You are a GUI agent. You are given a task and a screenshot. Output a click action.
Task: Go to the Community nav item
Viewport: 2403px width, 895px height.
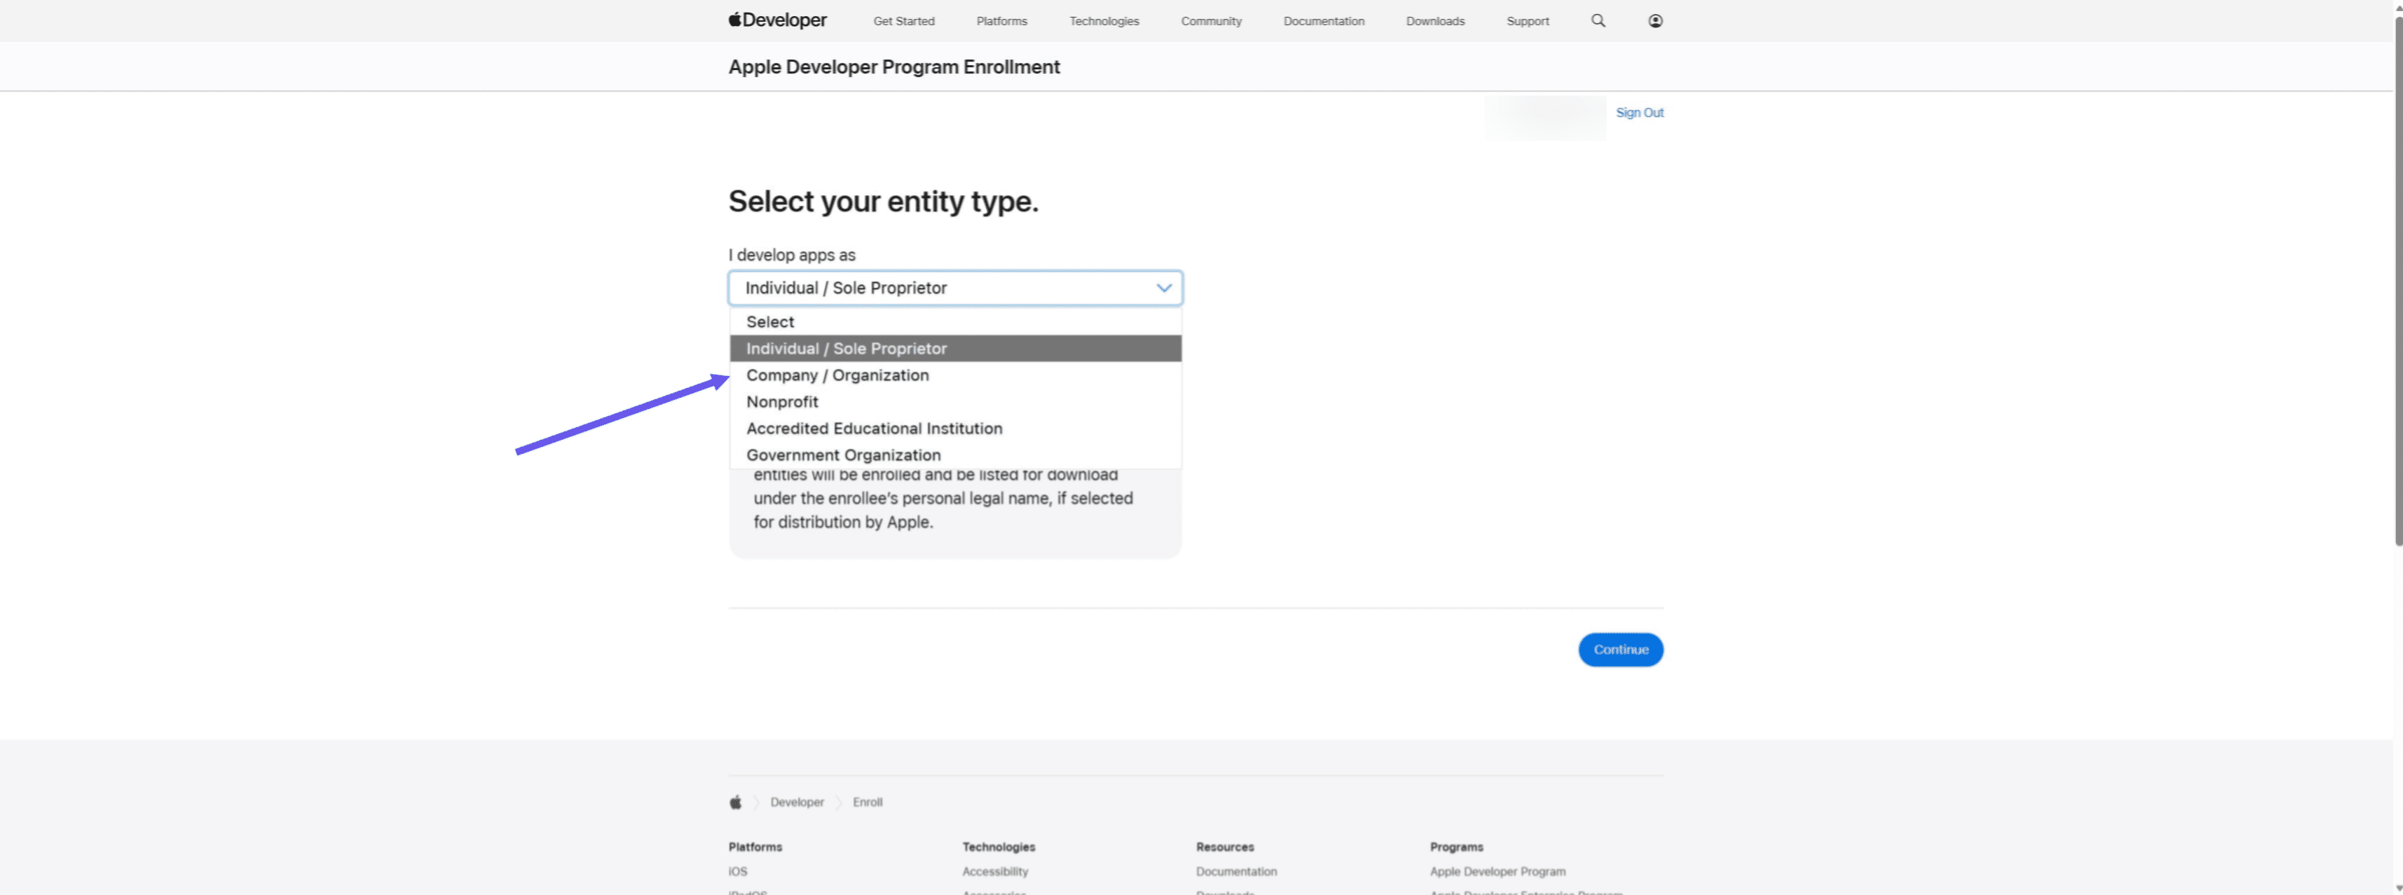tap(1211, 22)
